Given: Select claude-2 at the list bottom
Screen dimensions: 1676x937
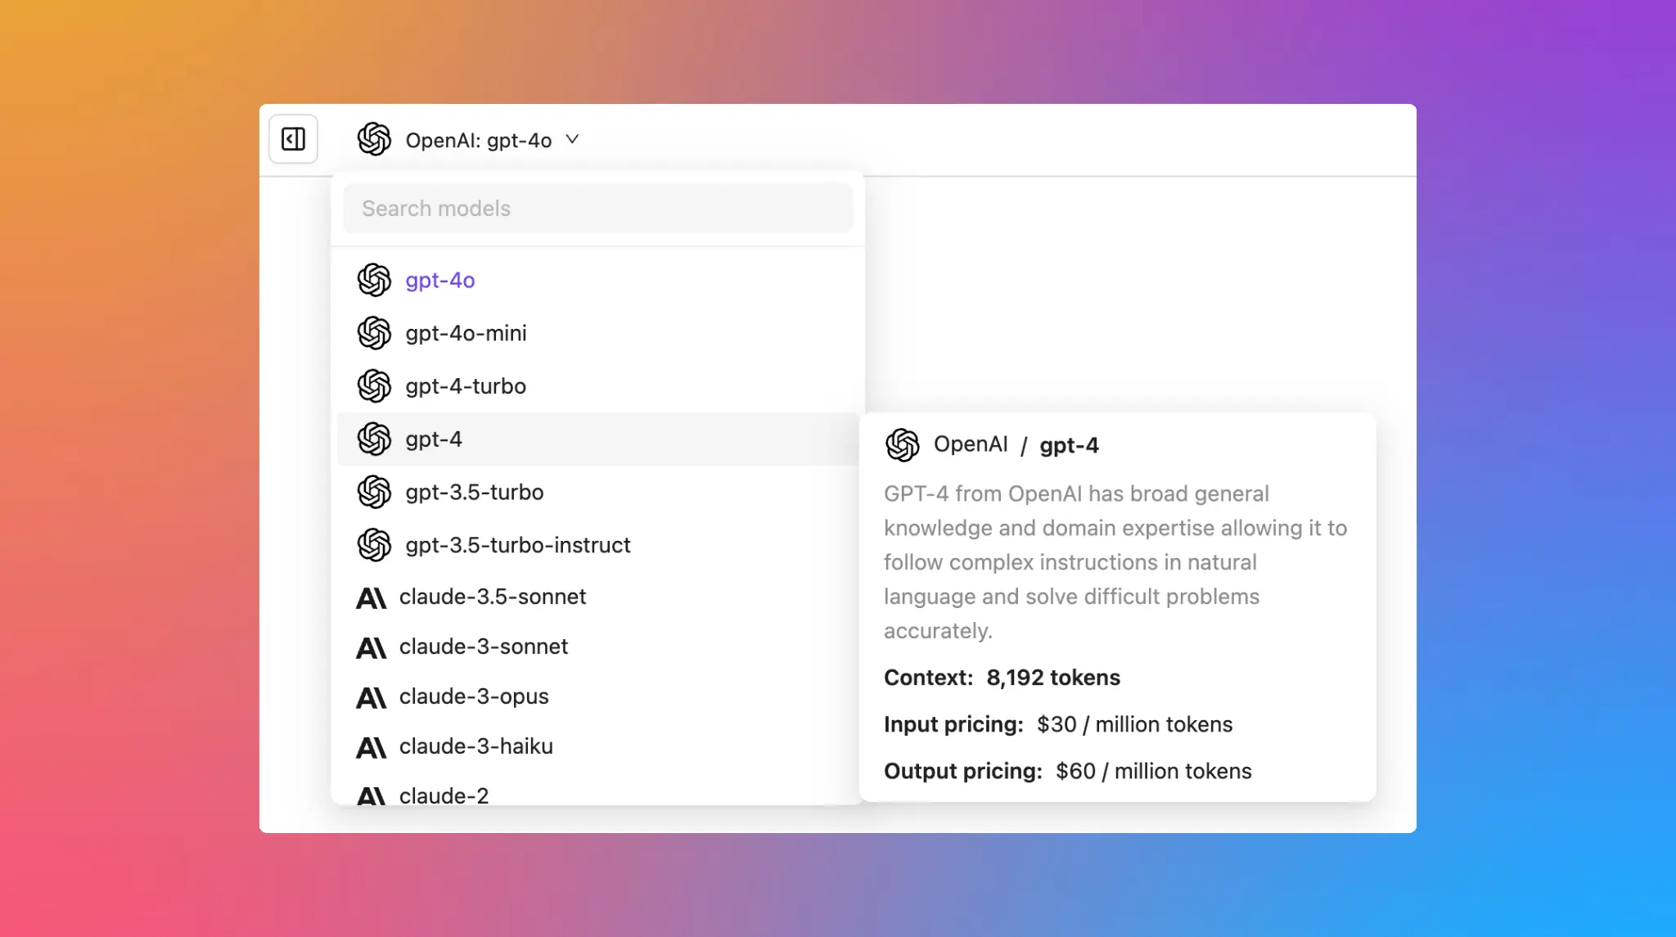Looking at the screenshot, I should click(x=597, y=791).
